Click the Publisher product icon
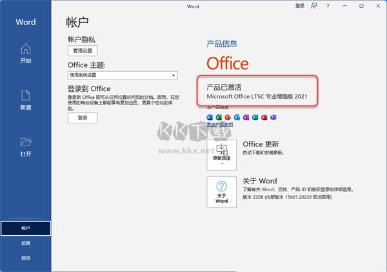The image size is (387, 272). coord(255,118)
